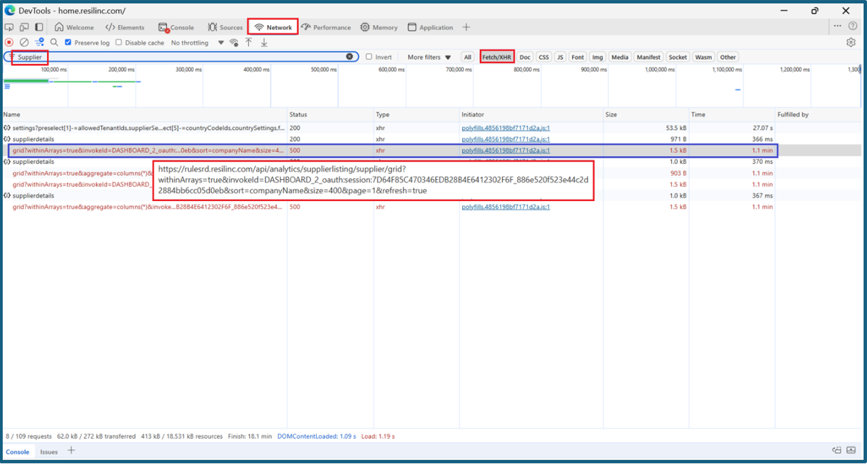Toggle the DevTools sidebar dock icon
Viewport: 867px width, 464px height.
pos(39,27)
